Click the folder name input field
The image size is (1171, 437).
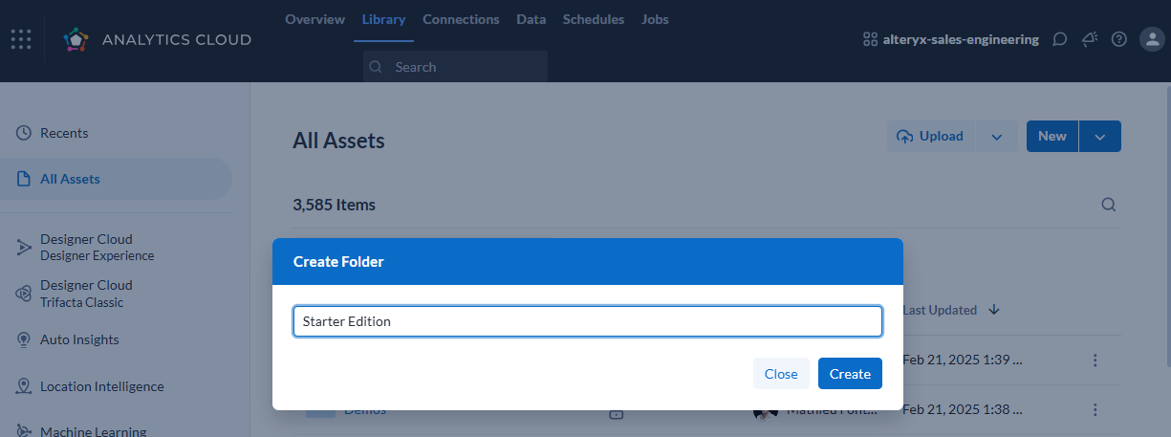(x=587, y=321)
